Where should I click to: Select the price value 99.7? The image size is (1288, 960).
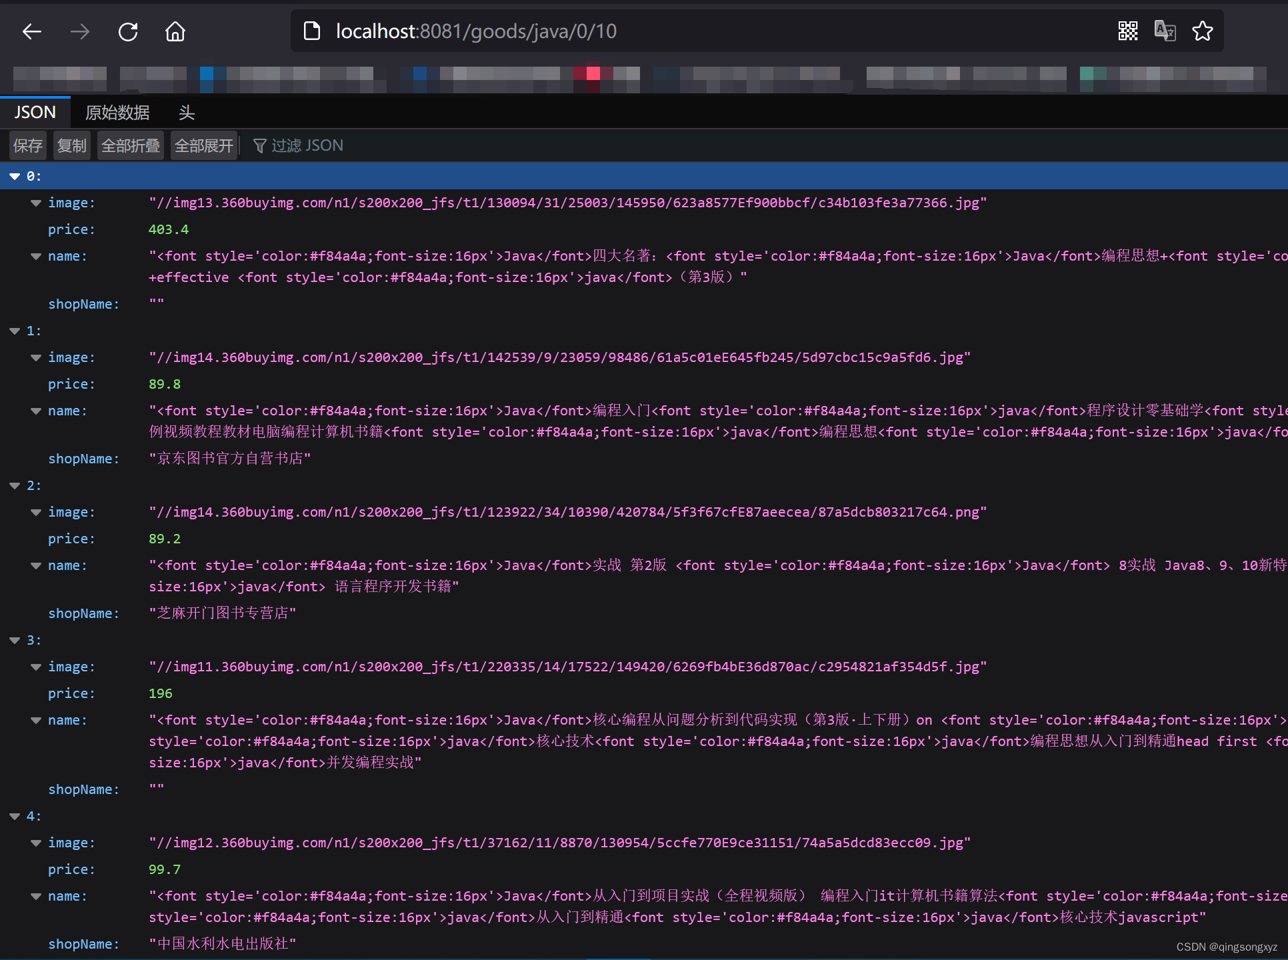(165, 869)
